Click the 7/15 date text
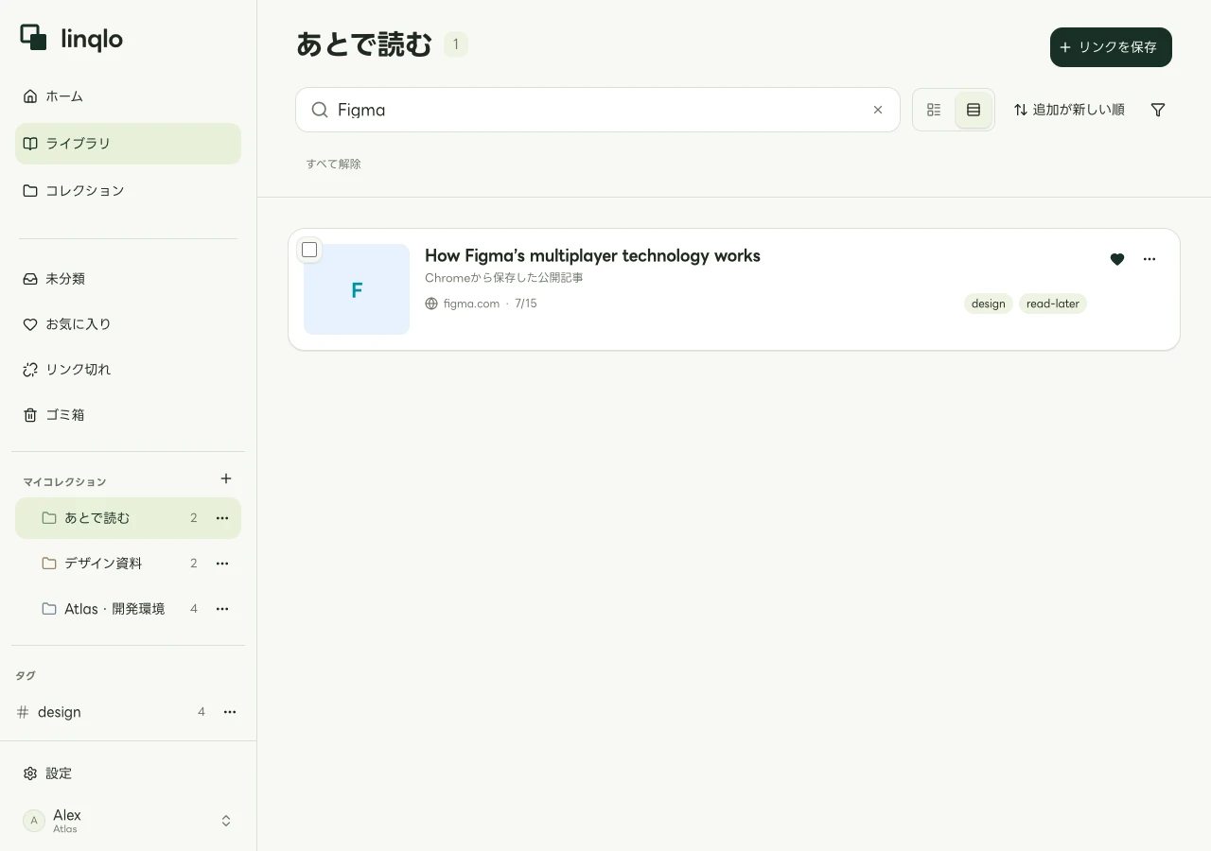The height and width of the screenshot is (851, 1211). coord(526,304)
